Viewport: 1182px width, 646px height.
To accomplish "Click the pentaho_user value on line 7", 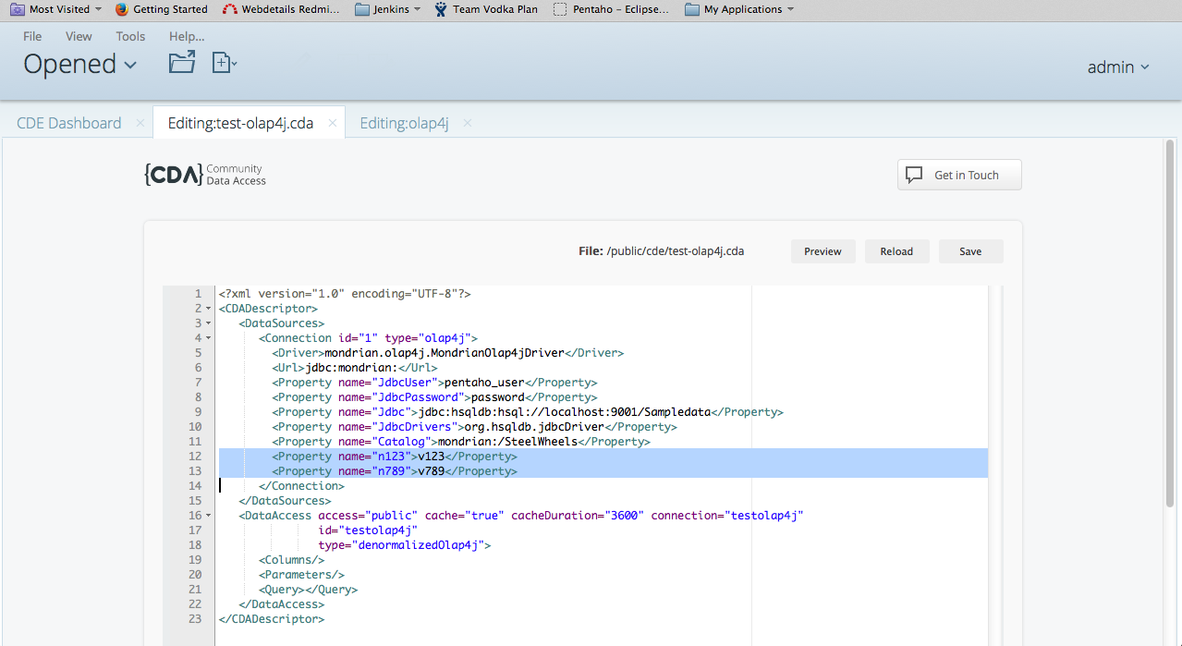I will (484, 382).
